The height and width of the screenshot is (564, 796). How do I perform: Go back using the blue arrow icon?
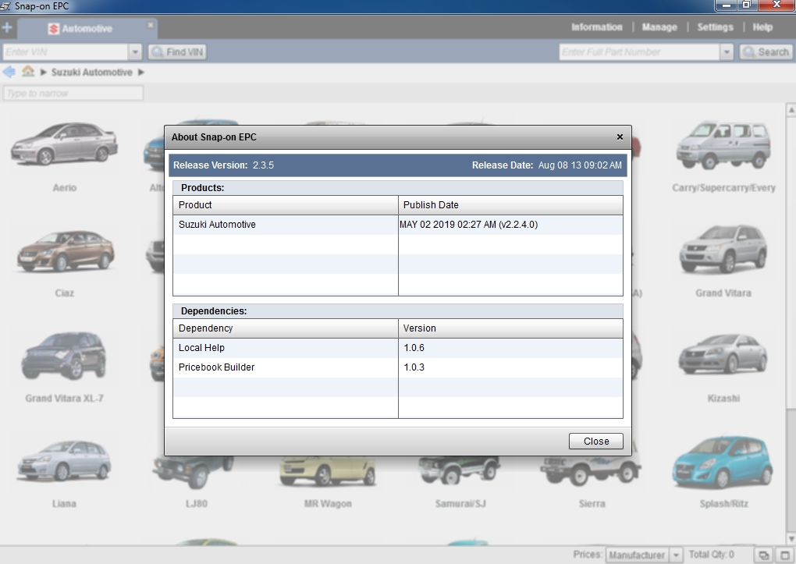pos(9,72)
